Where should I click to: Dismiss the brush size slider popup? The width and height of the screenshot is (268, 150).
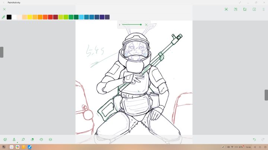pyautogui.click(x=146, y=25)
